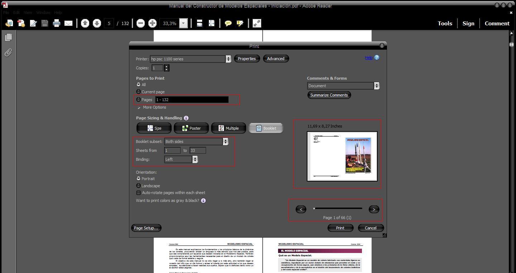516x273 pixels.
Task: Click the booklet print preview thumbnail
Action: click(342, 156)
